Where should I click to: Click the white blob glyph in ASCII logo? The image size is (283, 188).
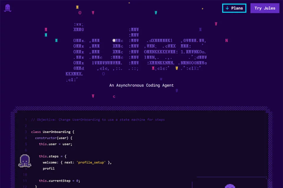(x=114, y=40)
